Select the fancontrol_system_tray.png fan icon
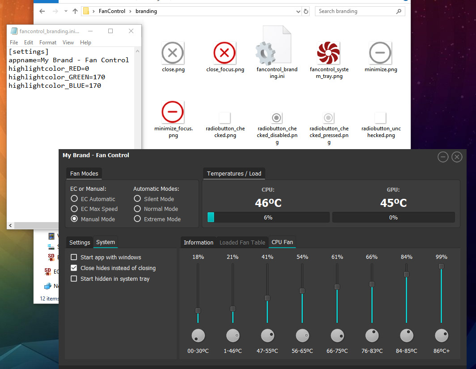This screenshot has height=369, width=476. (x=328, y=53)
